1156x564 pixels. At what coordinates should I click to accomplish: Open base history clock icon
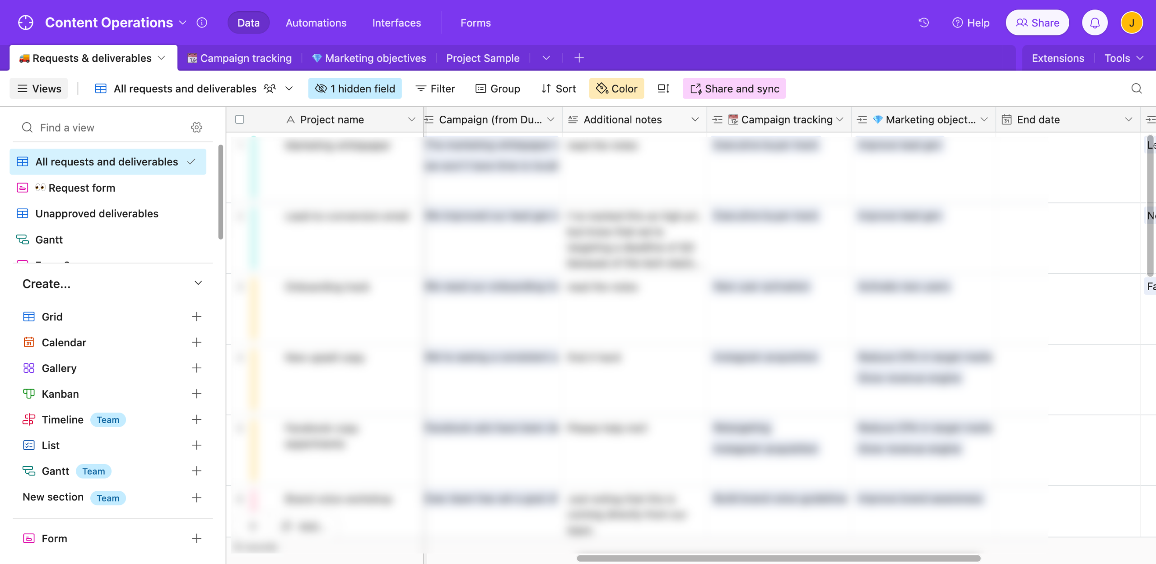pyautogui.click(x=923, y=23)
